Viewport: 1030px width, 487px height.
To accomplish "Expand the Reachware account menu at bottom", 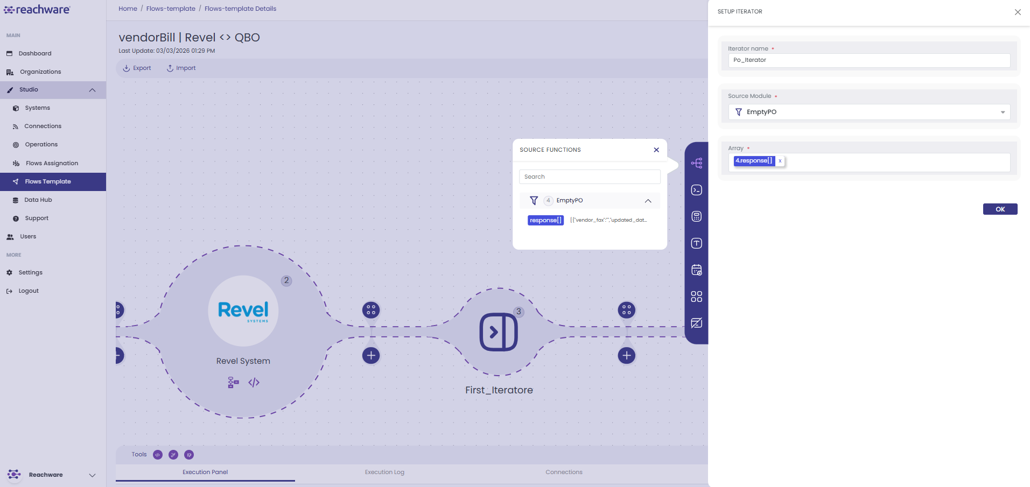I will [92, 475].
